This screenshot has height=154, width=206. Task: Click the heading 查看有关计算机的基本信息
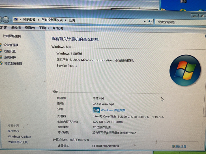click(x=75, y=39)
